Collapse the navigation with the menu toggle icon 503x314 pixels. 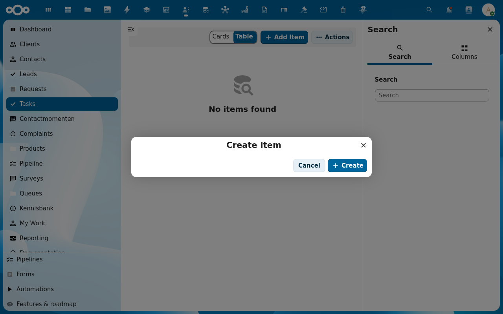tap(131, 29)
